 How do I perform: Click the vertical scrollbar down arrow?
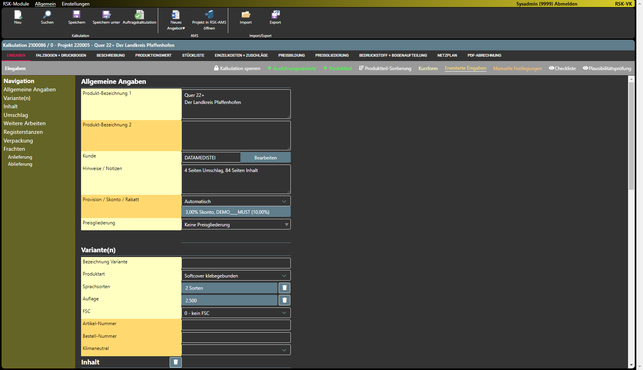tap(631, 365)
